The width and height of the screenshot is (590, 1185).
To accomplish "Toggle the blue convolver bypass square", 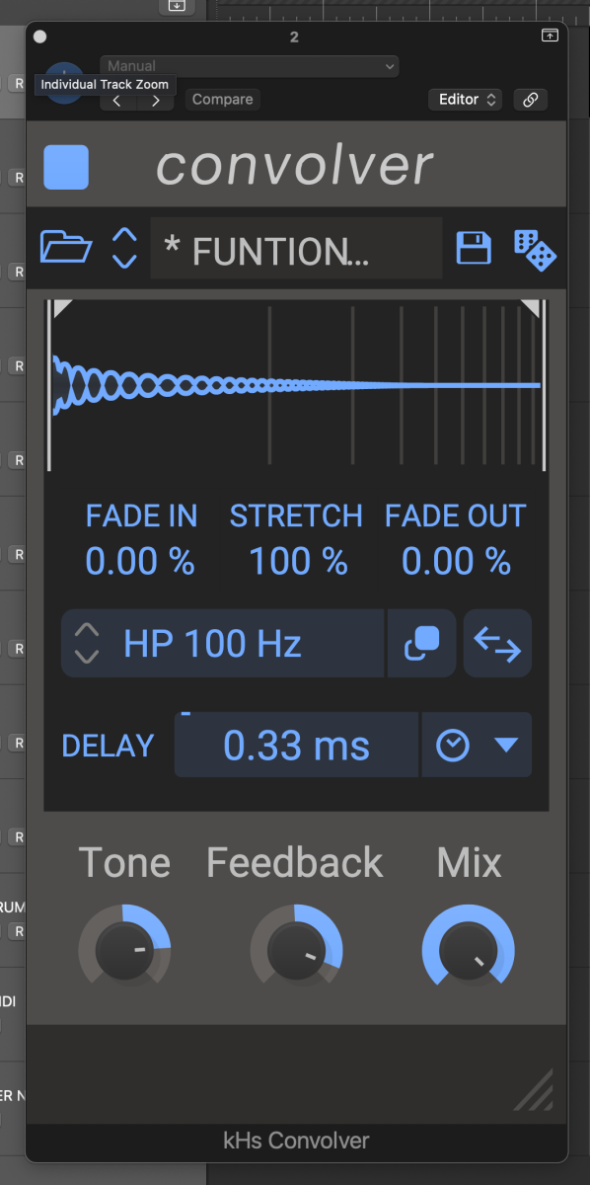I will coord(66,166).
